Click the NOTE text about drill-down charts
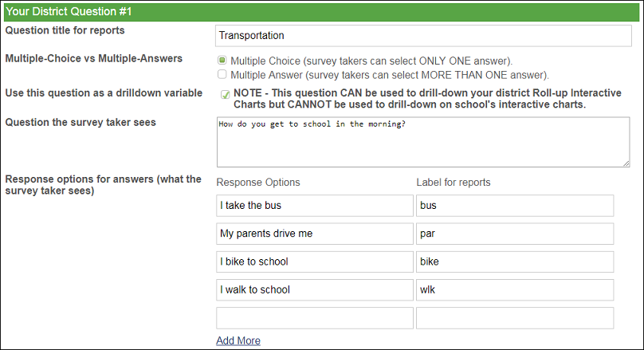Viewport: 644px width, 350px height. click(x=427, y=99)
